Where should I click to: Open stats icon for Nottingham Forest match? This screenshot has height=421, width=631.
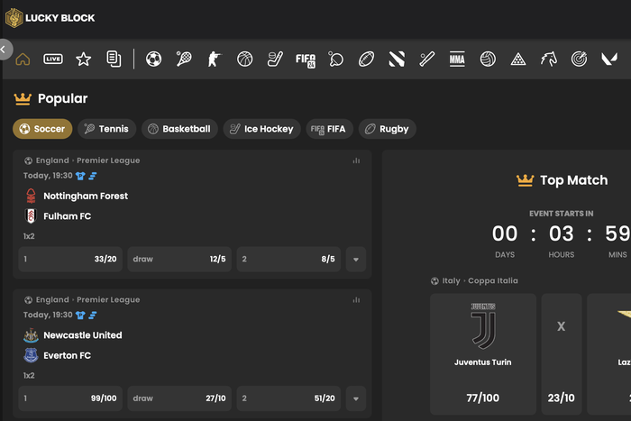tap(356, 160)
